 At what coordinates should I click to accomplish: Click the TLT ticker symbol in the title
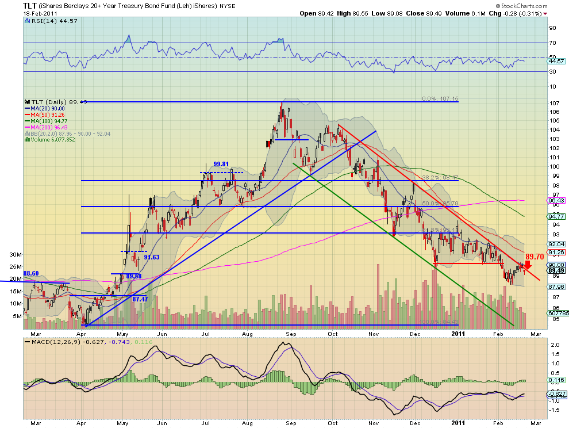click(x=30, y=6)
